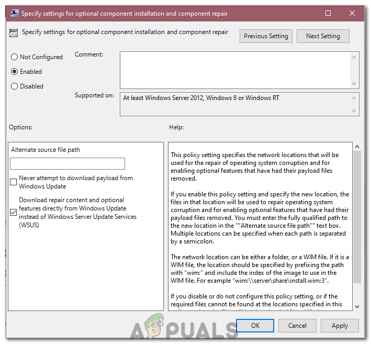The image size is (371, 344).
Task: Uncheck Download repair content directly from Windows Update
Action: click(x=14, y=213)
